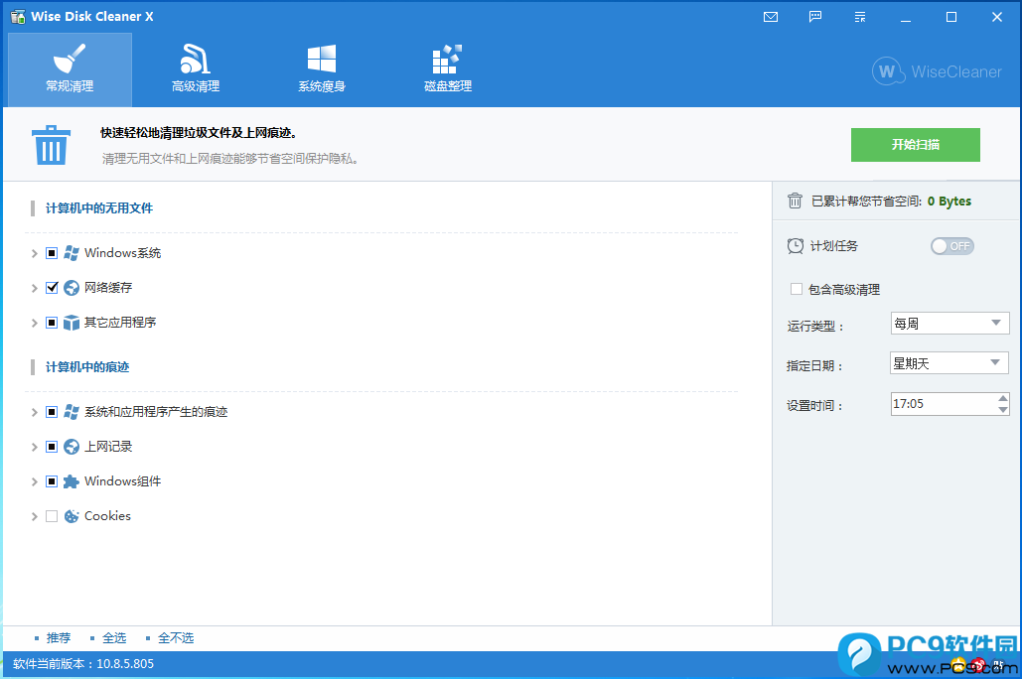Expand the 网络缓存 tree node

tap(34, 288)
